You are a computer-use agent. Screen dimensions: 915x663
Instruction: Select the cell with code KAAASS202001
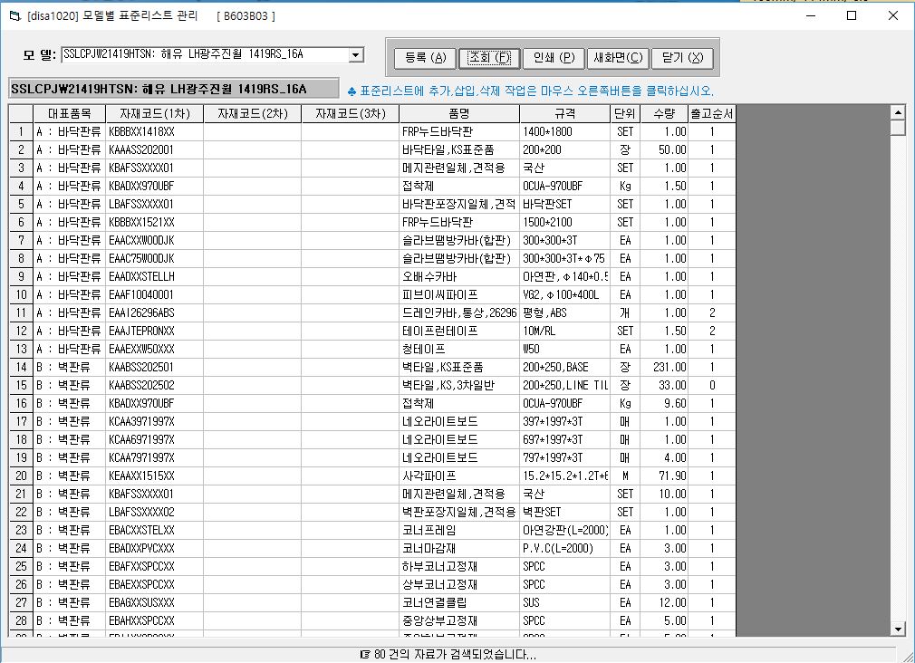coord(154,149)
